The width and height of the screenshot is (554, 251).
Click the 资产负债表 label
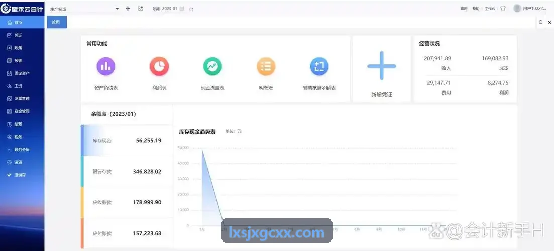pyautogui.click(x=106, y=88)
